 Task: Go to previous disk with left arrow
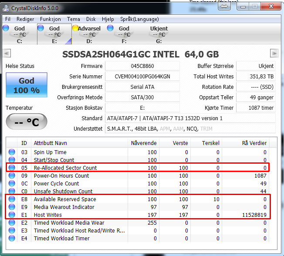[7, 54]
